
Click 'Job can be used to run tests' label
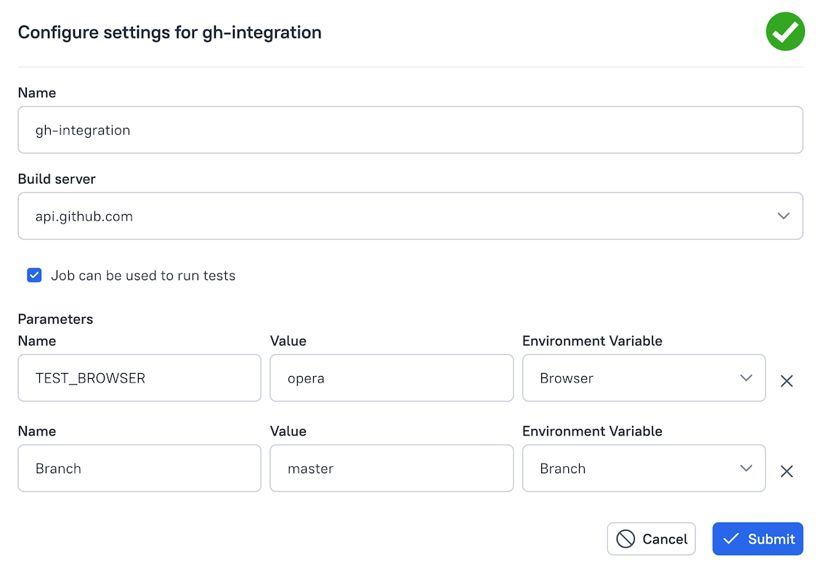pos(143,276)
